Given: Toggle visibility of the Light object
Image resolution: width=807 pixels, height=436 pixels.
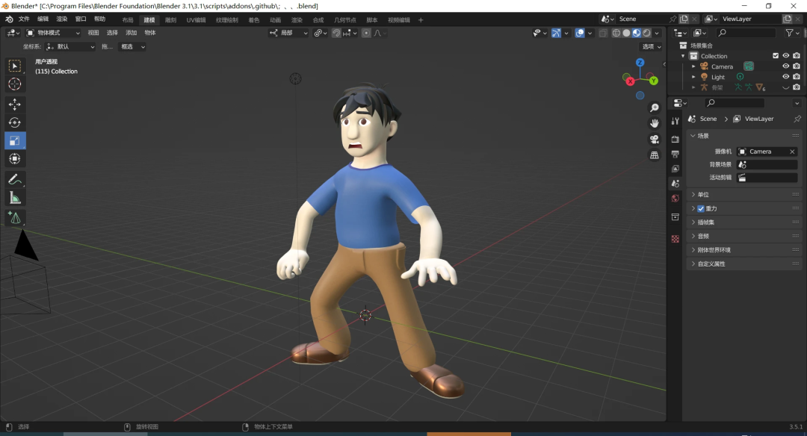Looking at the screenshot, I should pos(785,77).
